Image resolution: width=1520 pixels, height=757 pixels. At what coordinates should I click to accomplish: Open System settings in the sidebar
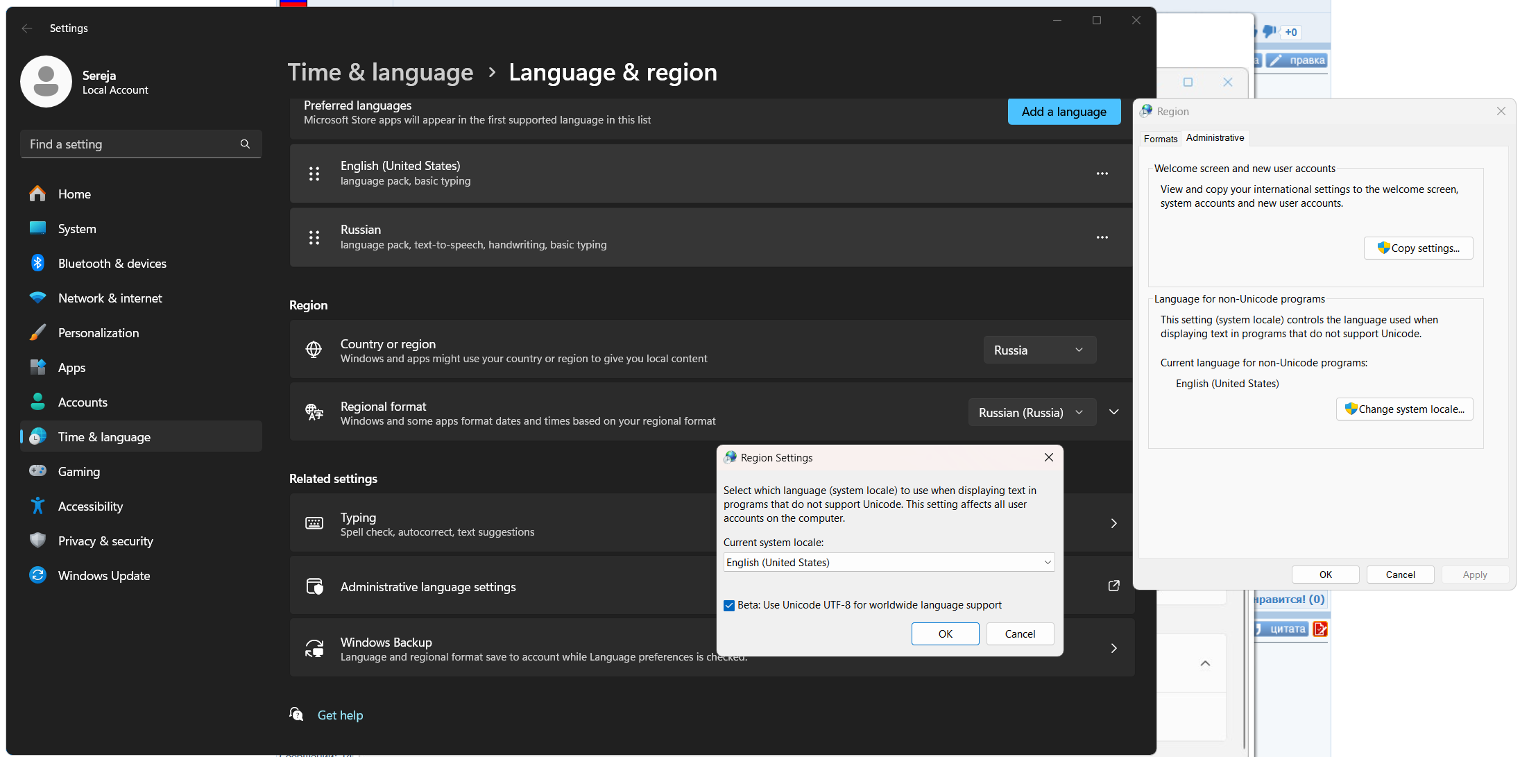coord(141,229)
